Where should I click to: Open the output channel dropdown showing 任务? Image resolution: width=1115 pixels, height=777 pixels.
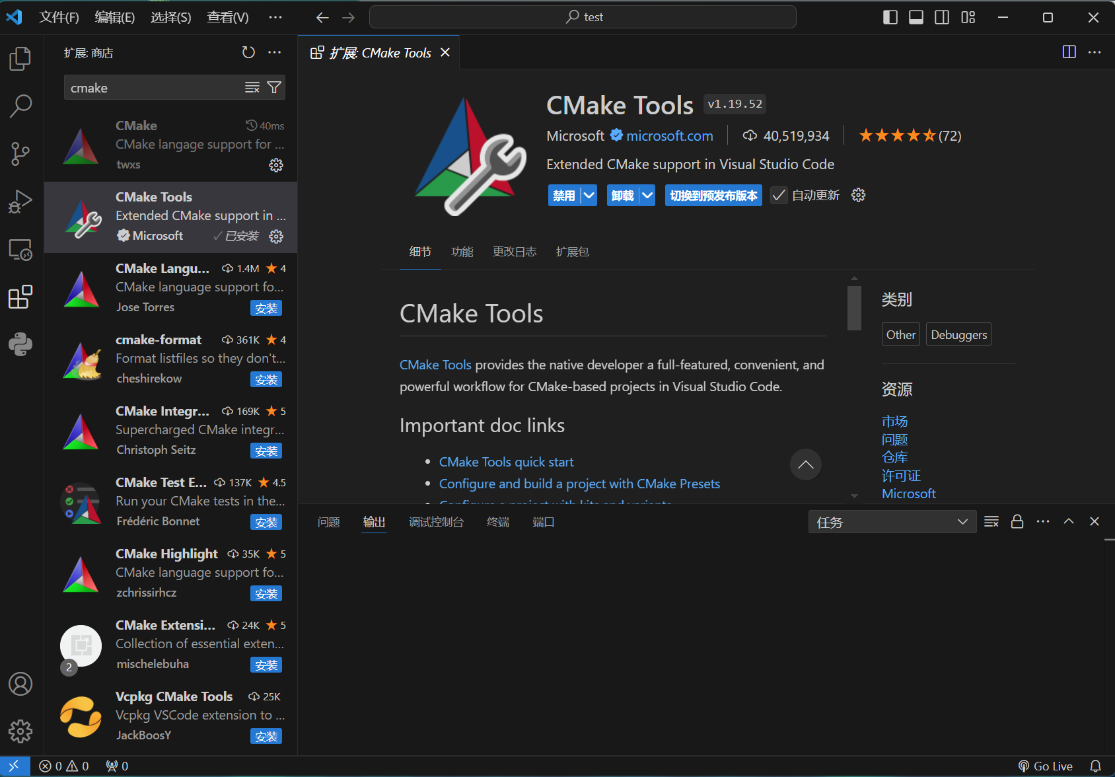892,522
